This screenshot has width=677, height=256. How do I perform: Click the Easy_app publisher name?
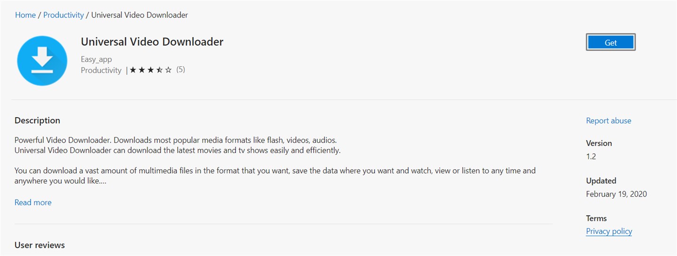96,59
